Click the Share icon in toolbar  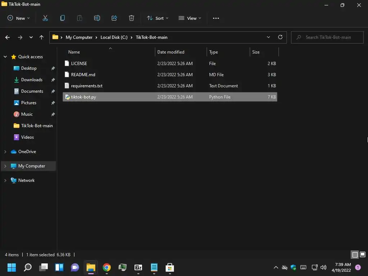(x=114, y=18)
